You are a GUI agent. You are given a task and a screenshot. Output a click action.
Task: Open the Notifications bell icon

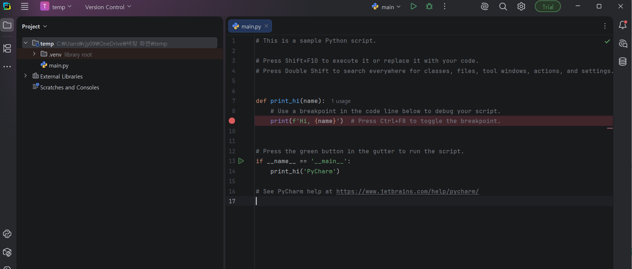coord(622,25)
